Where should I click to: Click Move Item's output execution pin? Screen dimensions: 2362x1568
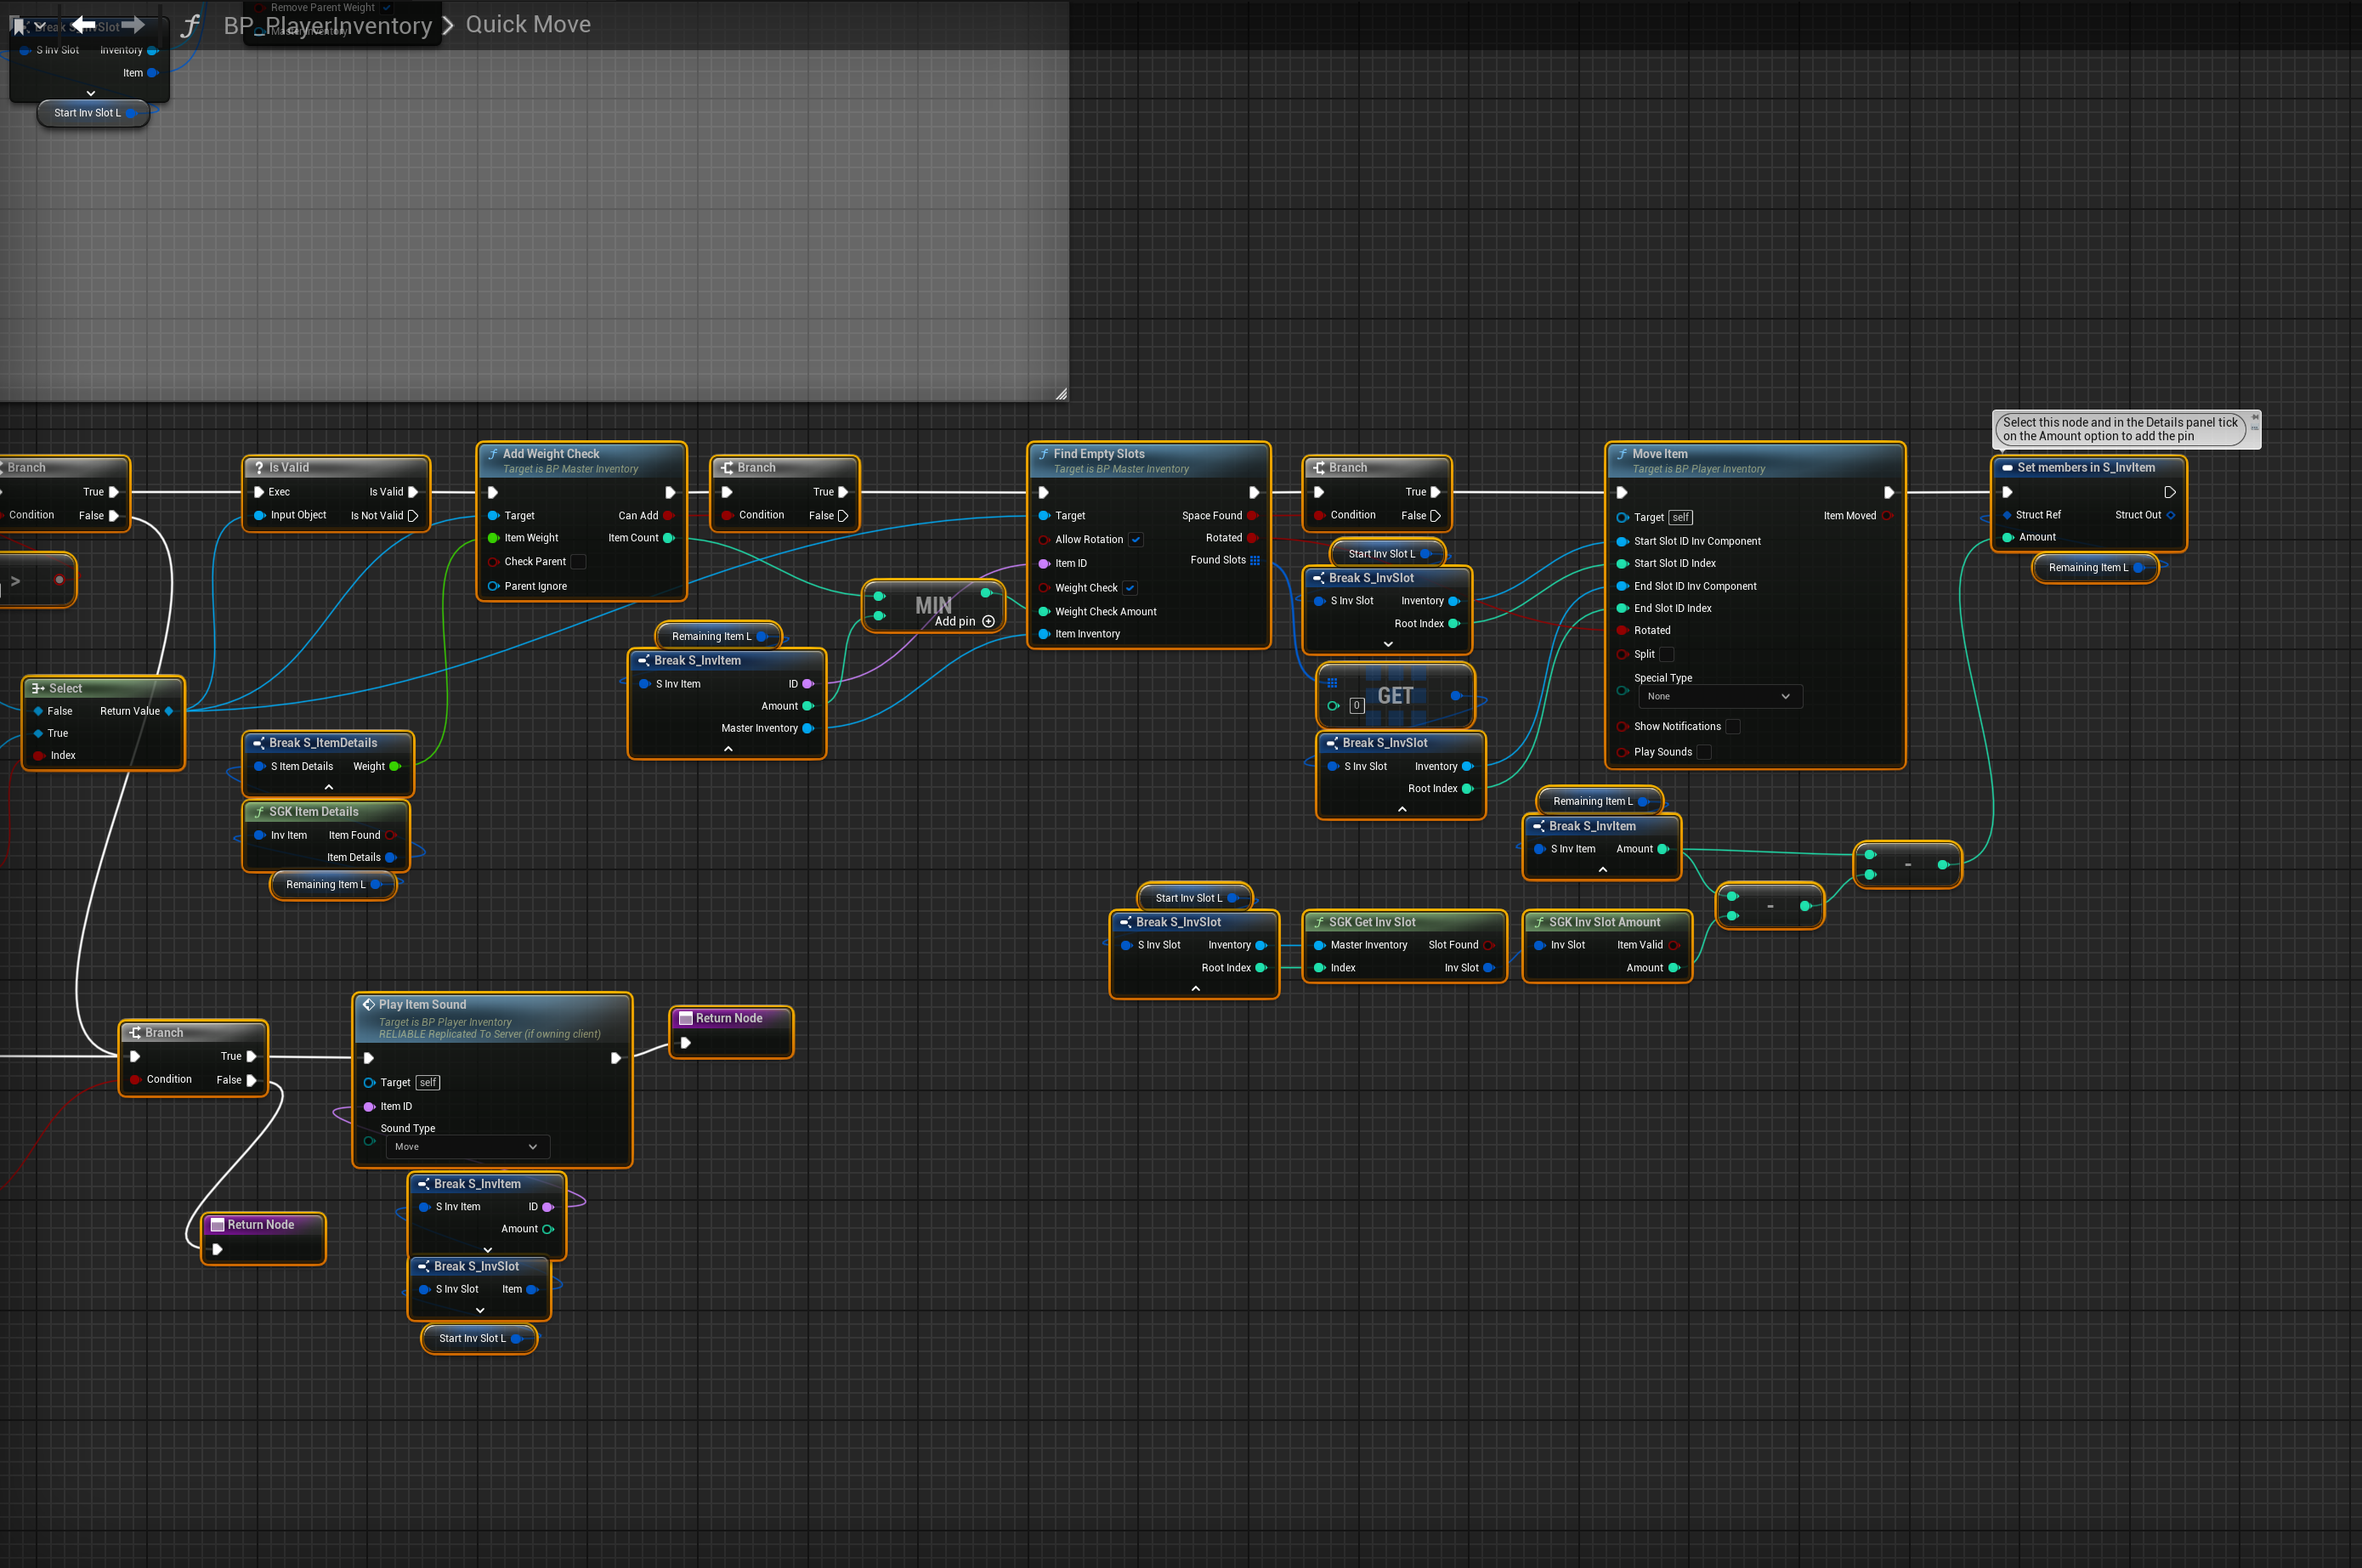(x=1888, y=492)
